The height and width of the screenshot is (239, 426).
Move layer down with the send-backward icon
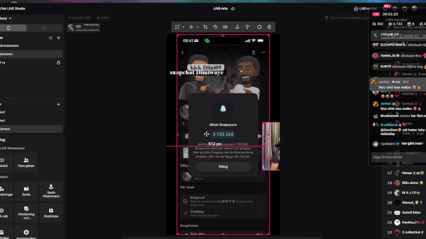pos(247,27)
